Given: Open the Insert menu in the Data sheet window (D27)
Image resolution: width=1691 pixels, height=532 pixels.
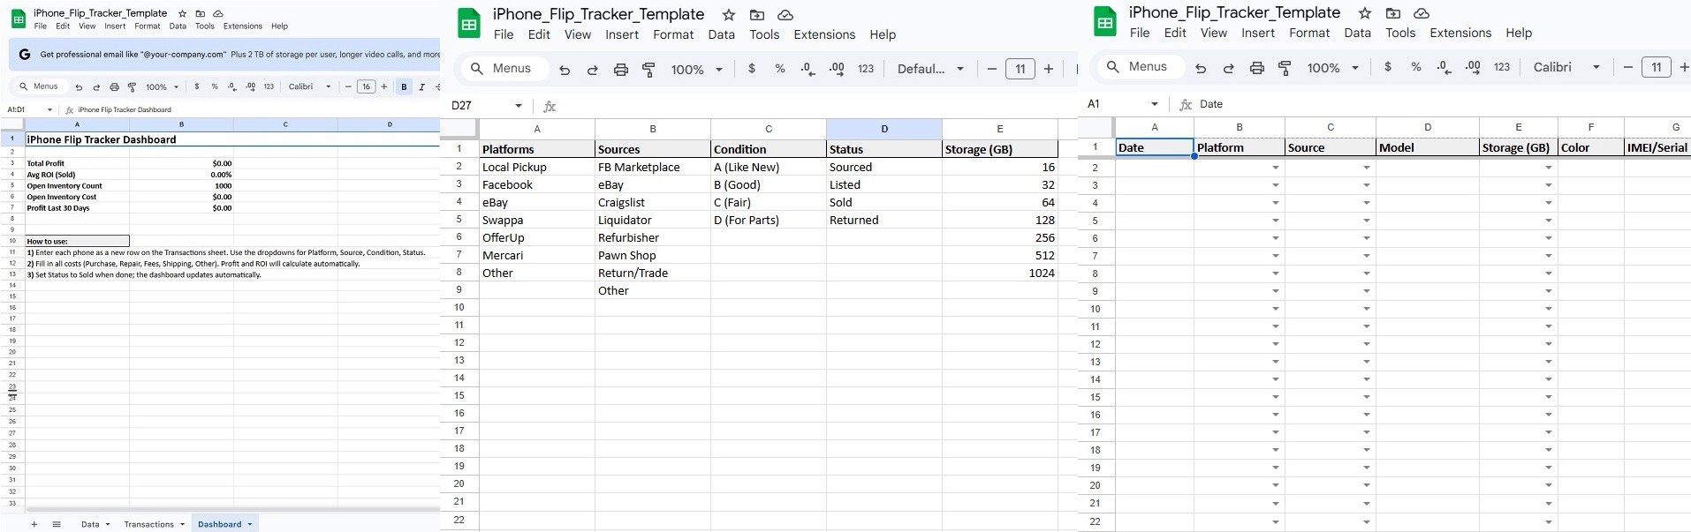Looking at the screenshot, I should (x=622, y=34).
